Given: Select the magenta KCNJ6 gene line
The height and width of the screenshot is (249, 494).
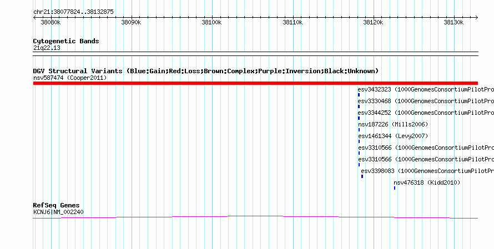Looking at the screenshot, I should pos(255,217).
